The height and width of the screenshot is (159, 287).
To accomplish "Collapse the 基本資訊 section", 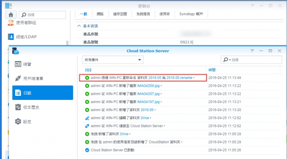I will (x=79, y=26).
